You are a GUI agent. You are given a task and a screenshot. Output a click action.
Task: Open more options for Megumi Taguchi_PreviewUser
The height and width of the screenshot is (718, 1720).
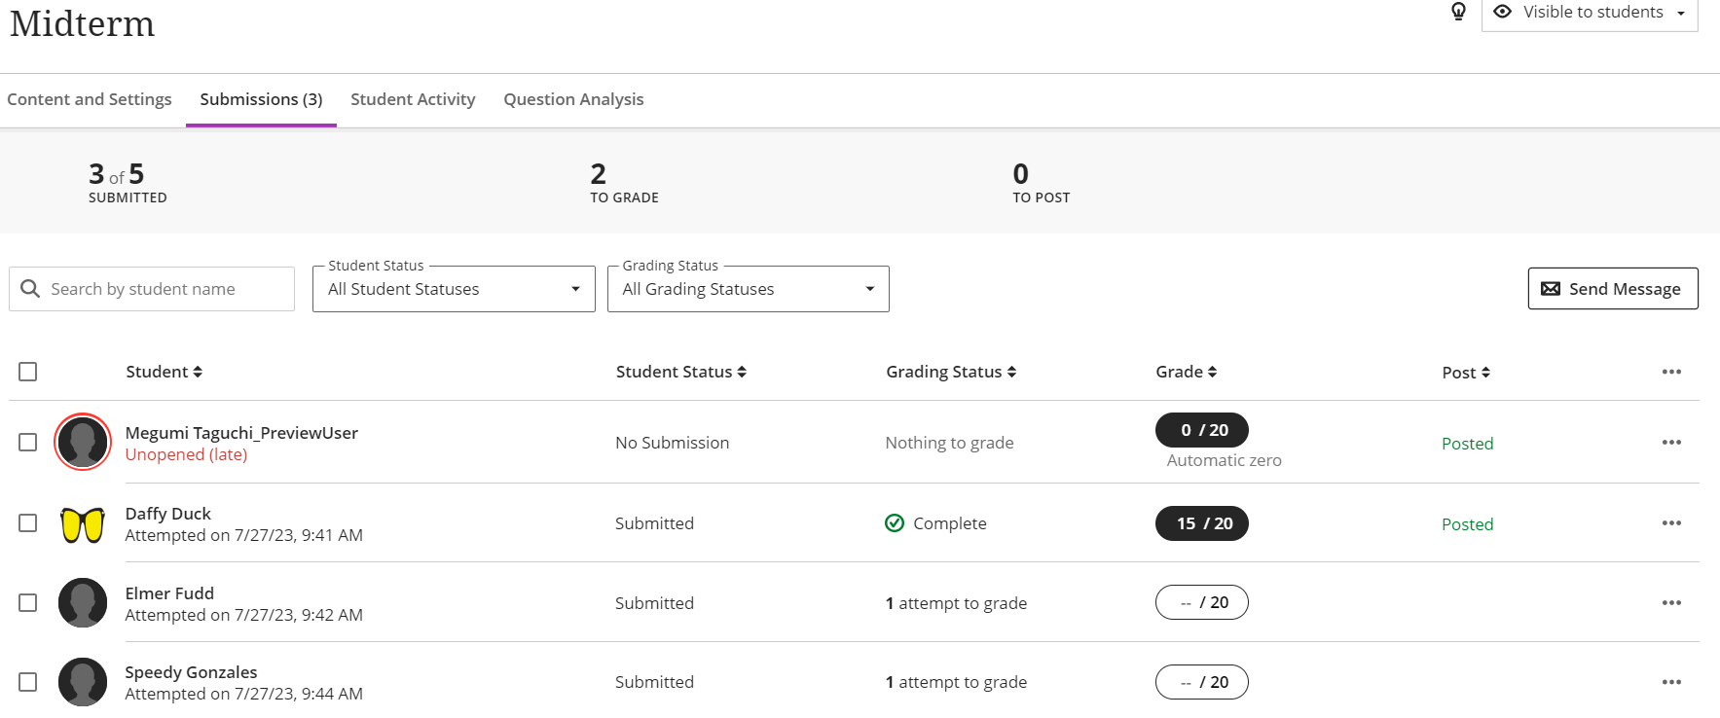1671,443
